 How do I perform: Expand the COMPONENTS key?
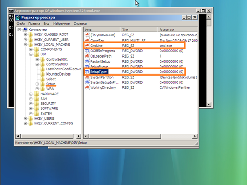[31, 49]
